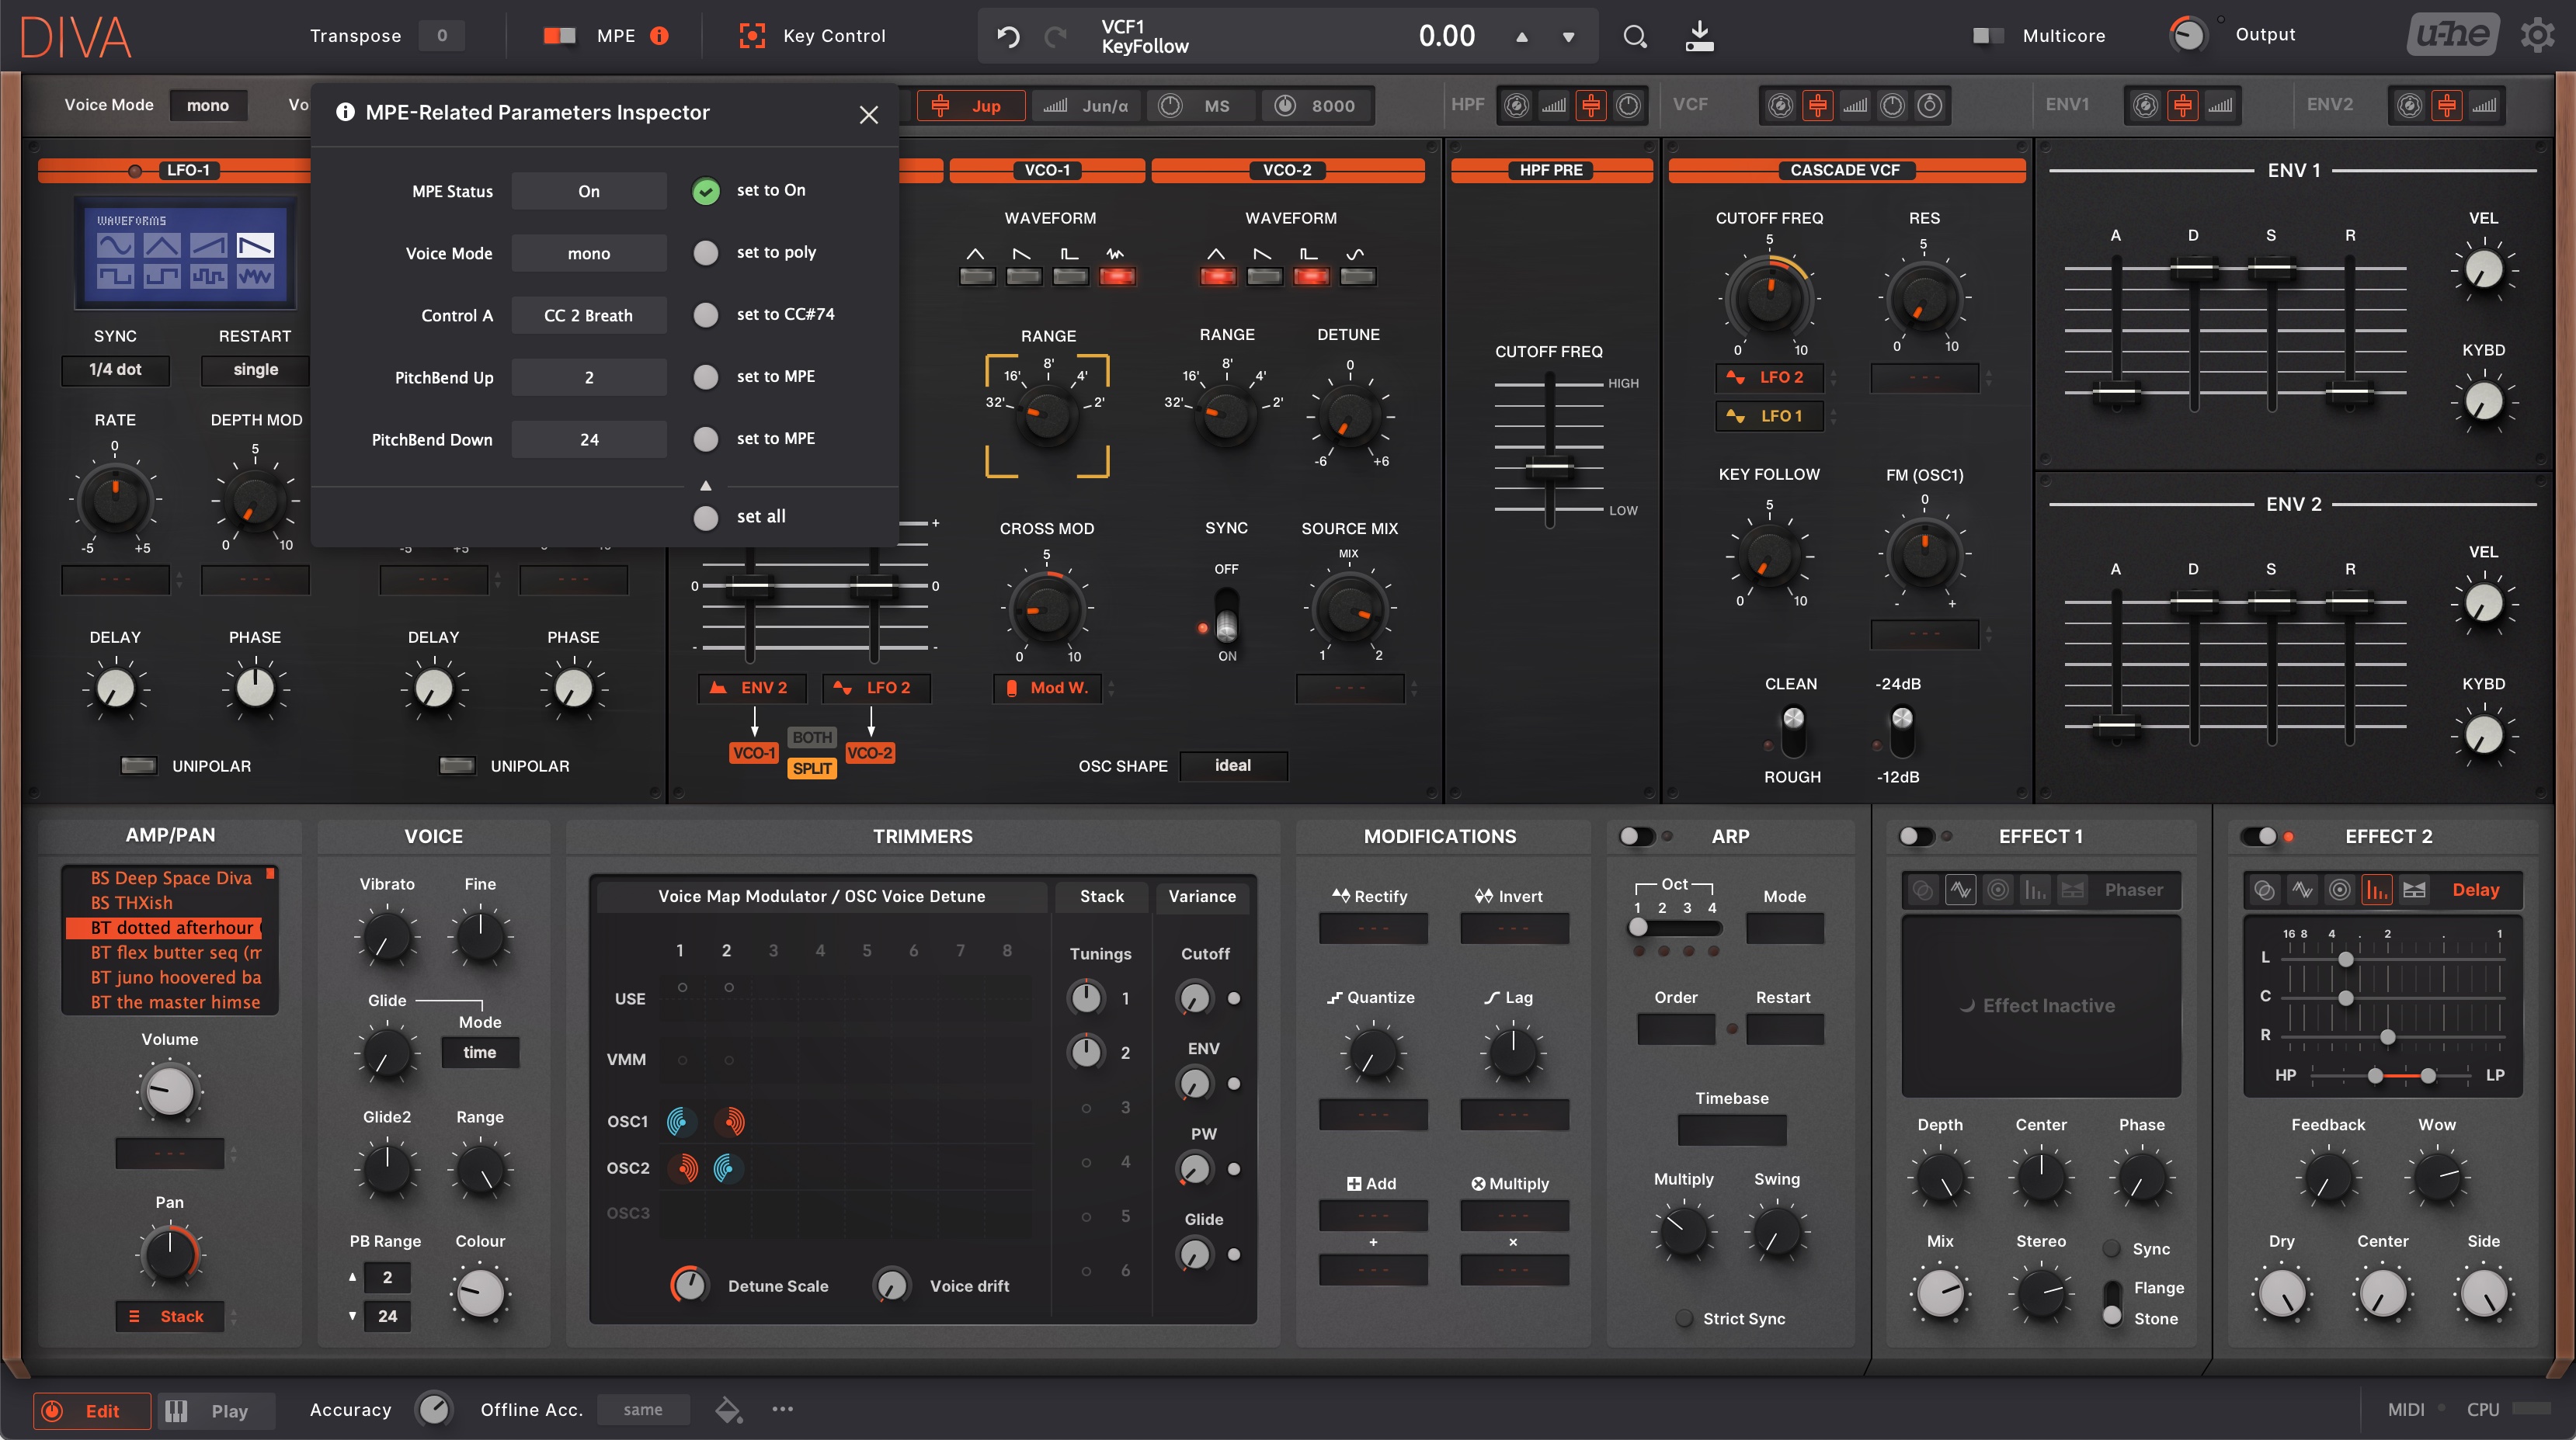Click PitchBend Down value 24 in inspector
This screenshot has width=2576, height=1440.
[589, 439]
